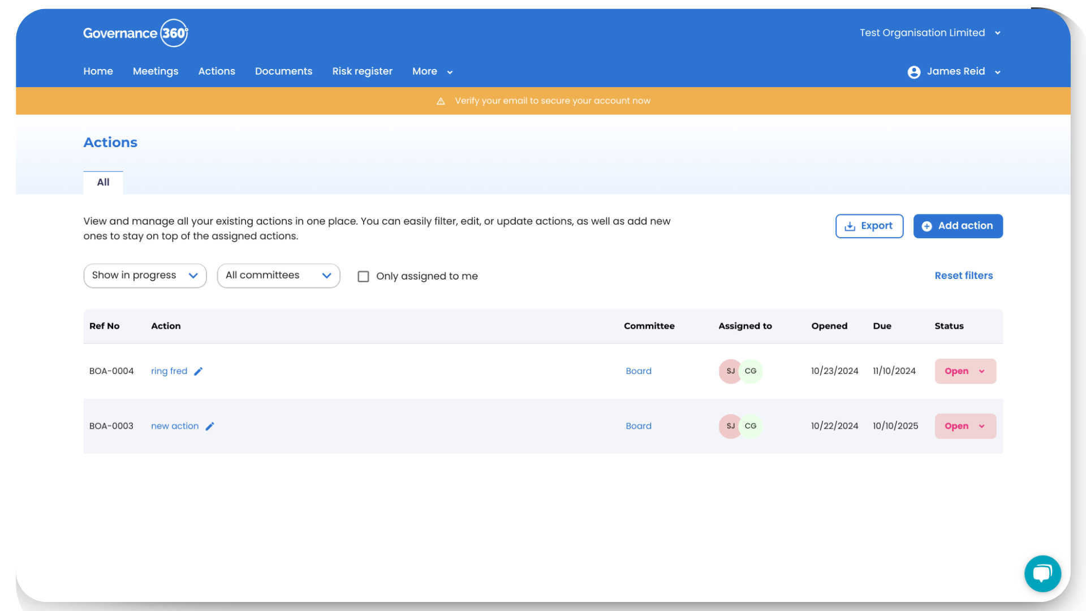Open the Show in progress dropdown
The image size is (1086, 611).
(145, 276)
